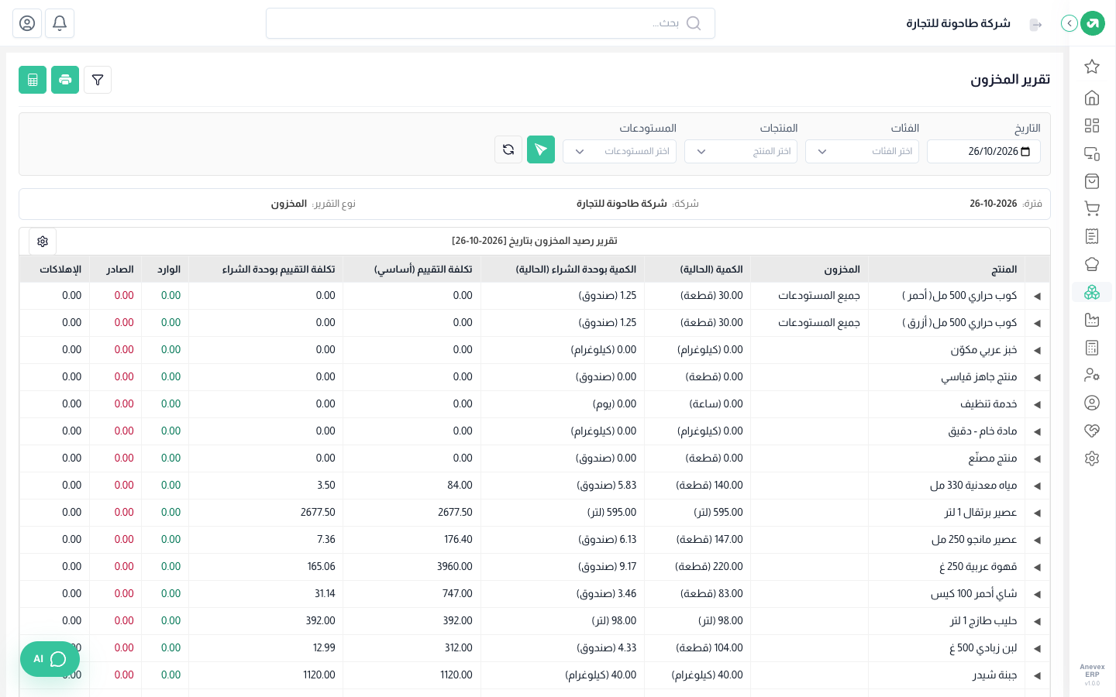This screenshot has width=1116, height=697.
Task: Click the date field 26/10/2026
Action: click(x=983, y=152)
